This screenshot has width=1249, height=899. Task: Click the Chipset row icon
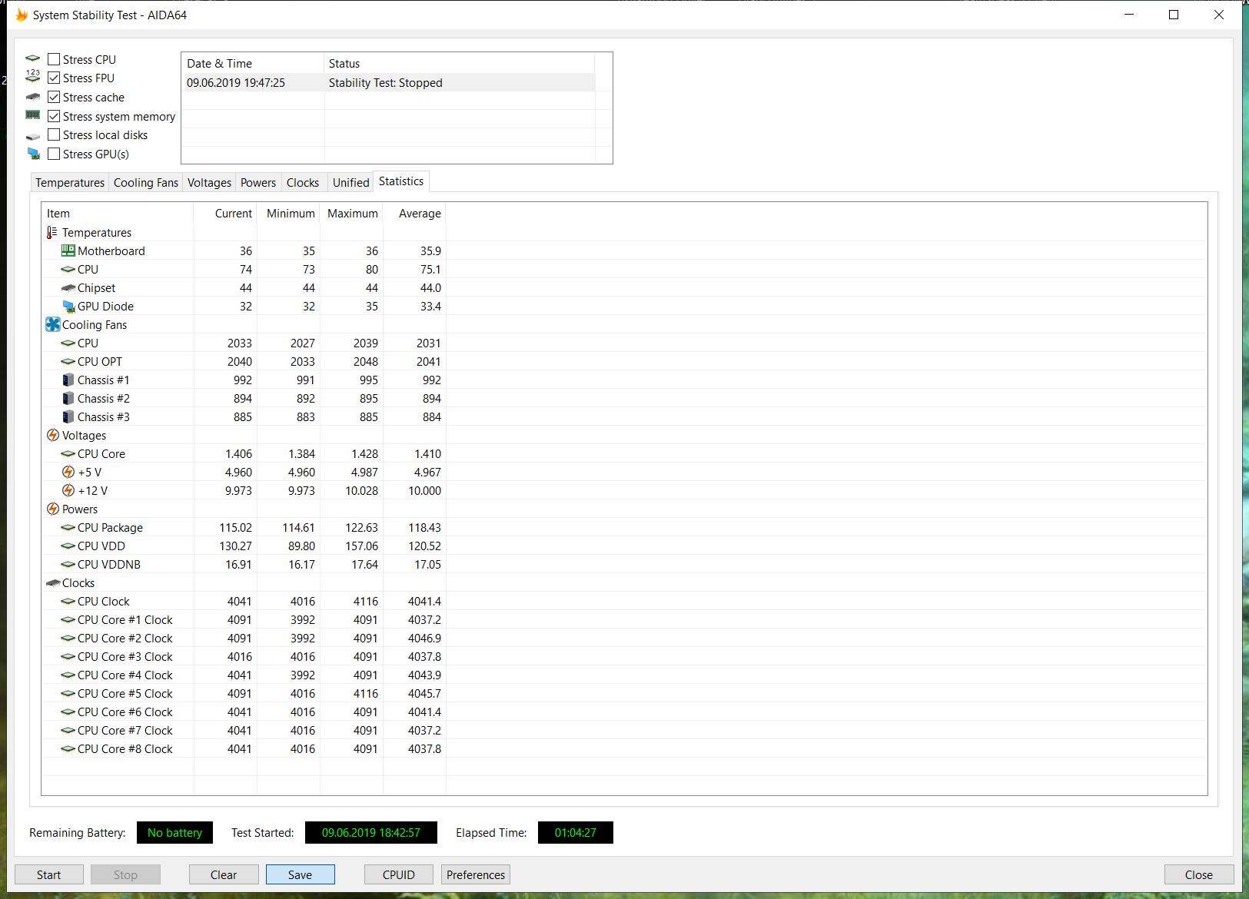point(68,287)
